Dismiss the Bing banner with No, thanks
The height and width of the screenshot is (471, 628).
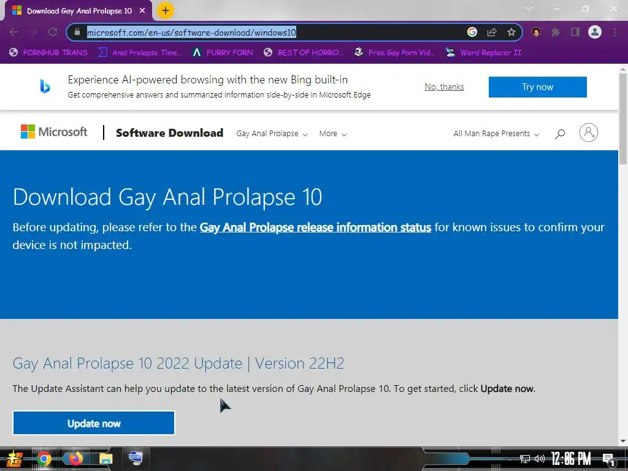click(x=444, y=86)
